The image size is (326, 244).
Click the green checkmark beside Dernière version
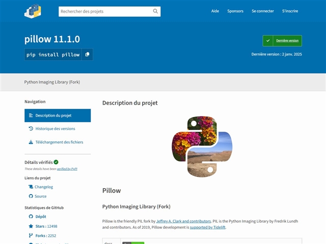tap(268, 41)
